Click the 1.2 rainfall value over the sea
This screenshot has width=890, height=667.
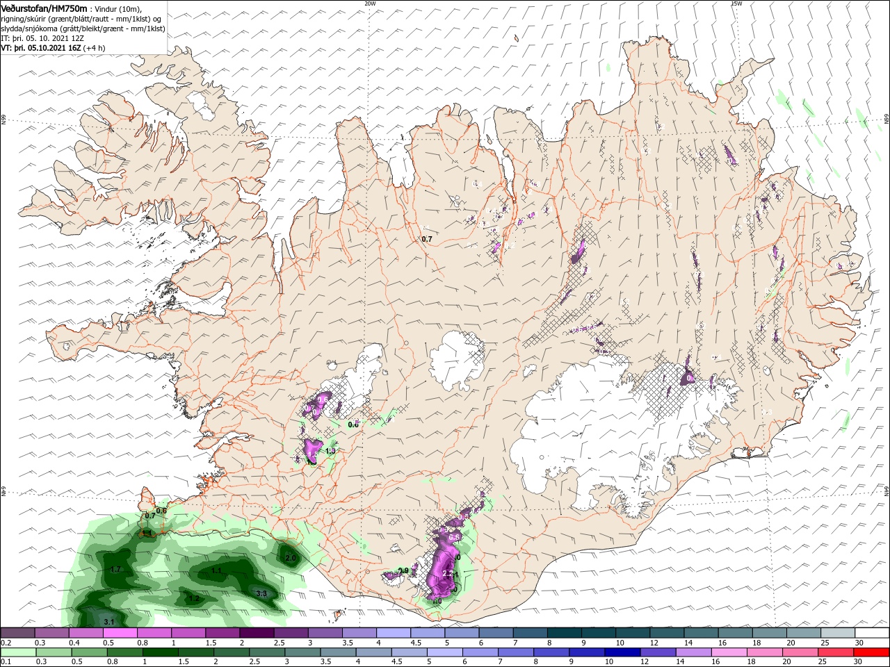pyautogui.click(x=194, y=598)
